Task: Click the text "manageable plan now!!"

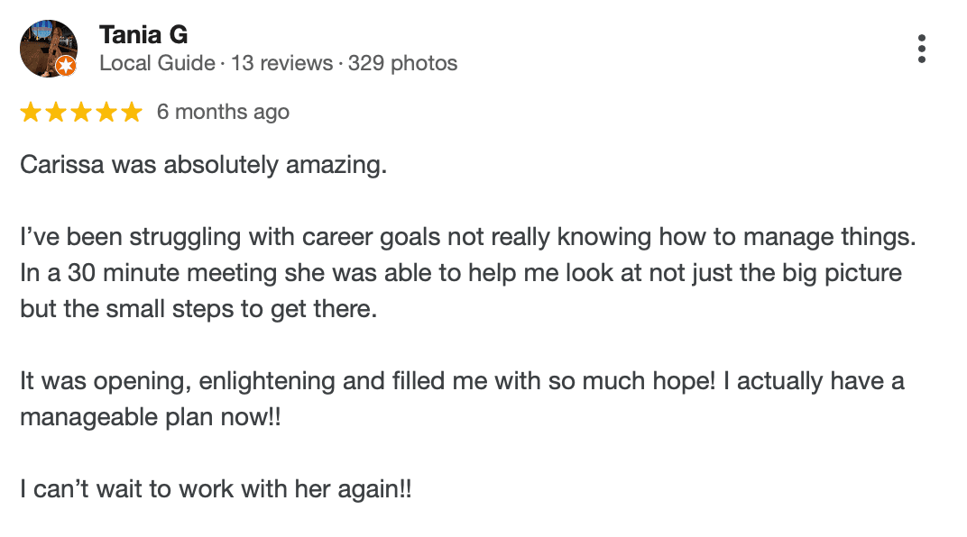Action: pyautogui.click(x=151, y=418)
